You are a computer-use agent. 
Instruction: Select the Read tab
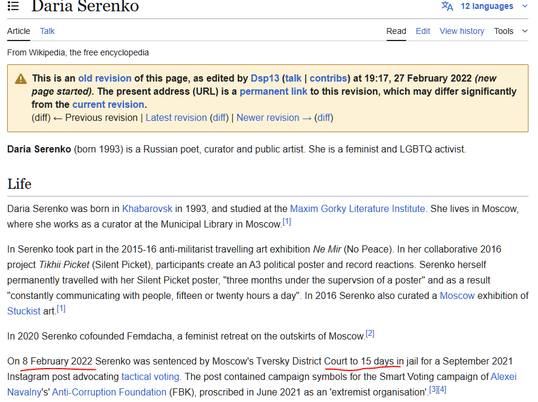tap(396, 31)
